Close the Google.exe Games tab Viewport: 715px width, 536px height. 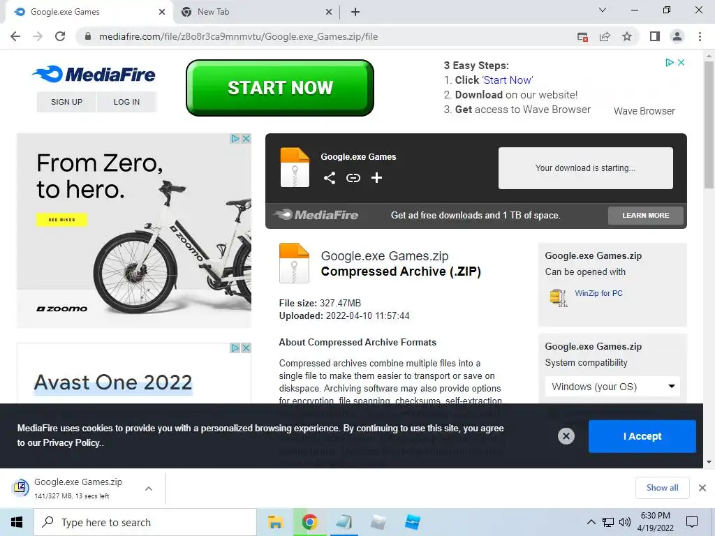(162, 12)
